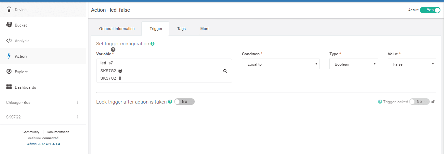Click help icon beside Set trigger configuration

(x=152, y=44)
